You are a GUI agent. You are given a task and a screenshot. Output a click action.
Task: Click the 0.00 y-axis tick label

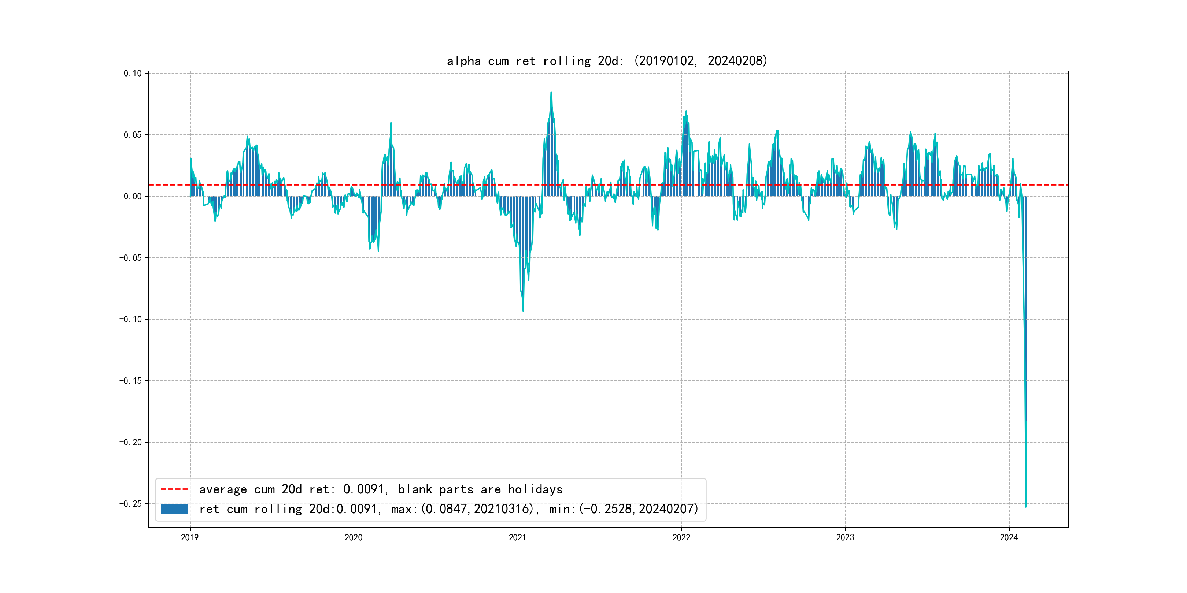point(133,196)
